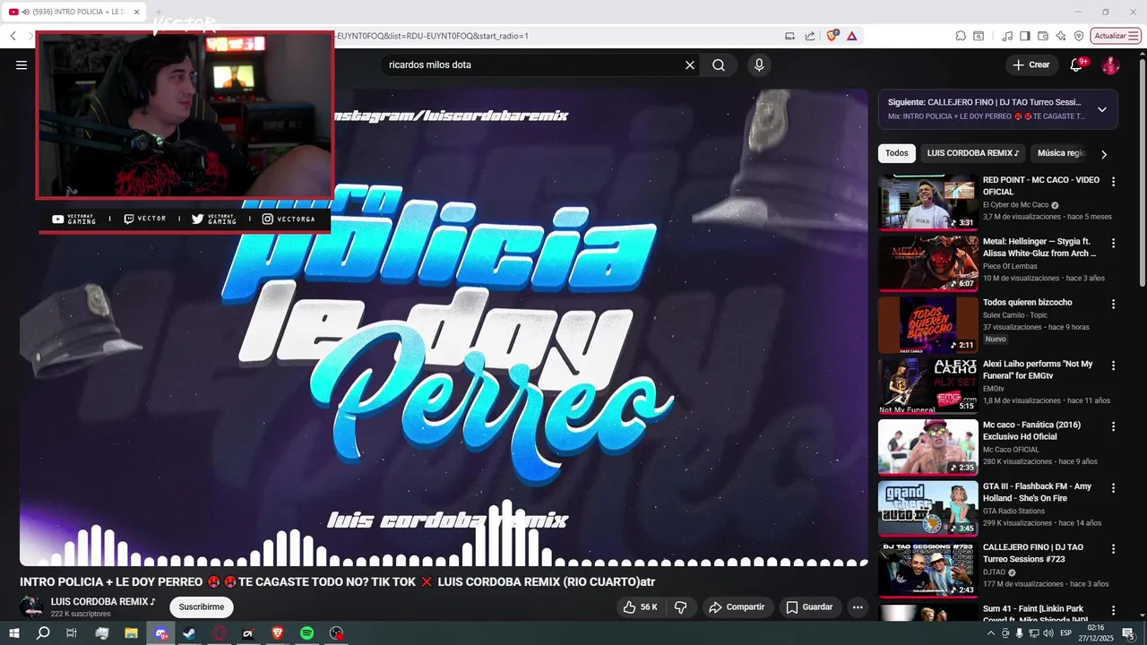1147x645 pixels.
Task: Open Metal: Hellsinger Stygia thumbnail
Action: 927,263
